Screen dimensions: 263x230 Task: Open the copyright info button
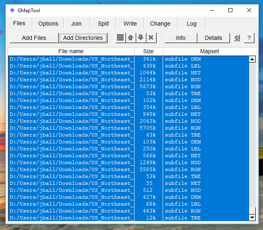click(x=236, y=38)
